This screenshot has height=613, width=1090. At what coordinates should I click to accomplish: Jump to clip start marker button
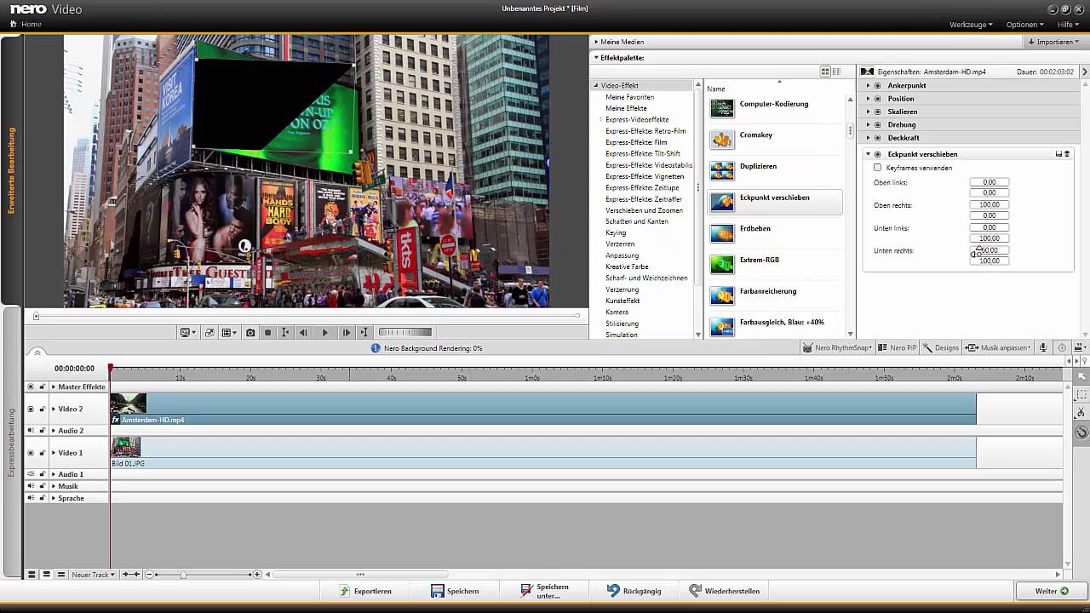tap(285, 333)
